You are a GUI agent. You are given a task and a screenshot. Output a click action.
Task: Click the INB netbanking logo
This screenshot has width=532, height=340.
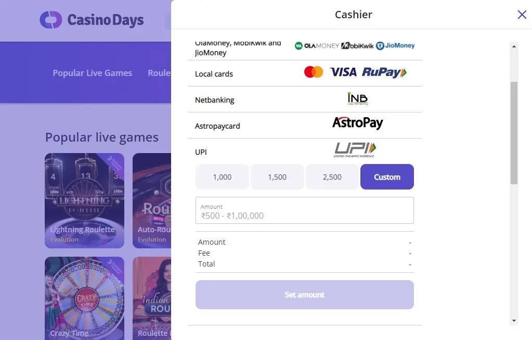pyautogui.click(x=358, y=98)
